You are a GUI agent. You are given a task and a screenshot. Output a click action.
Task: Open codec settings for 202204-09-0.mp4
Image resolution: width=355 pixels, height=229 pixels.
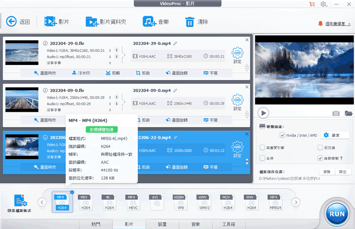click(x=237, y=102)
